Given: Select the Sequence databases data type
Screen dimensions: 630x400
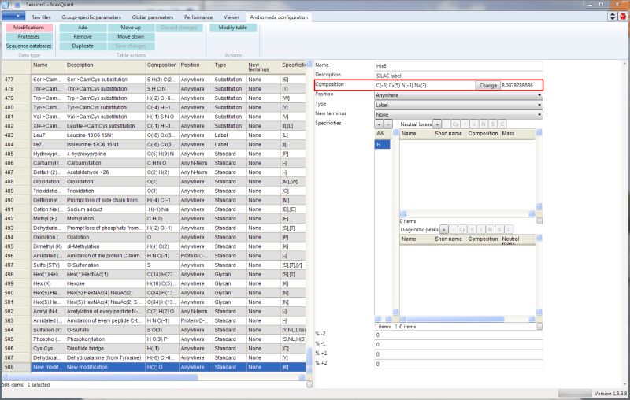Looking at the screenshot, I should (x=28, y=46).
